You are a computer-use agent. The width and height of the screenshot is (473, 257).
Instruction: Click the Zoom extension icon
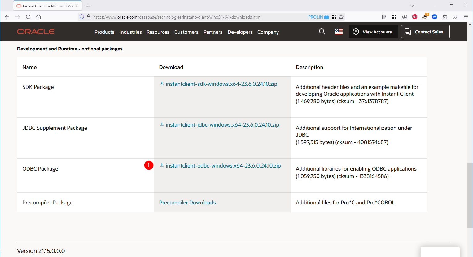(435, 17)
